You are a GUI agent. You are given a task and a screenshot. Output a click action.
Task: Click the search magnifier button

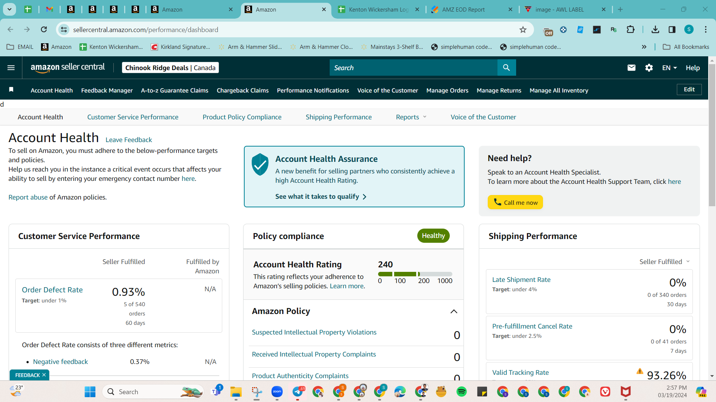coord(506,67)
